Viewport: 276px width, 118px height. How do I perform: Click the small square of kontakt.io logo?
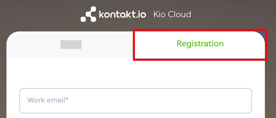(83, 19)
